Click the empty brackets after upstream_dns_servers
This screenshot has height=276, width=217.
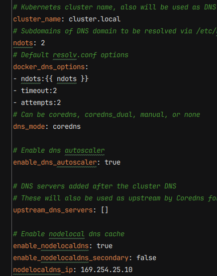click(x=105, y=210)
